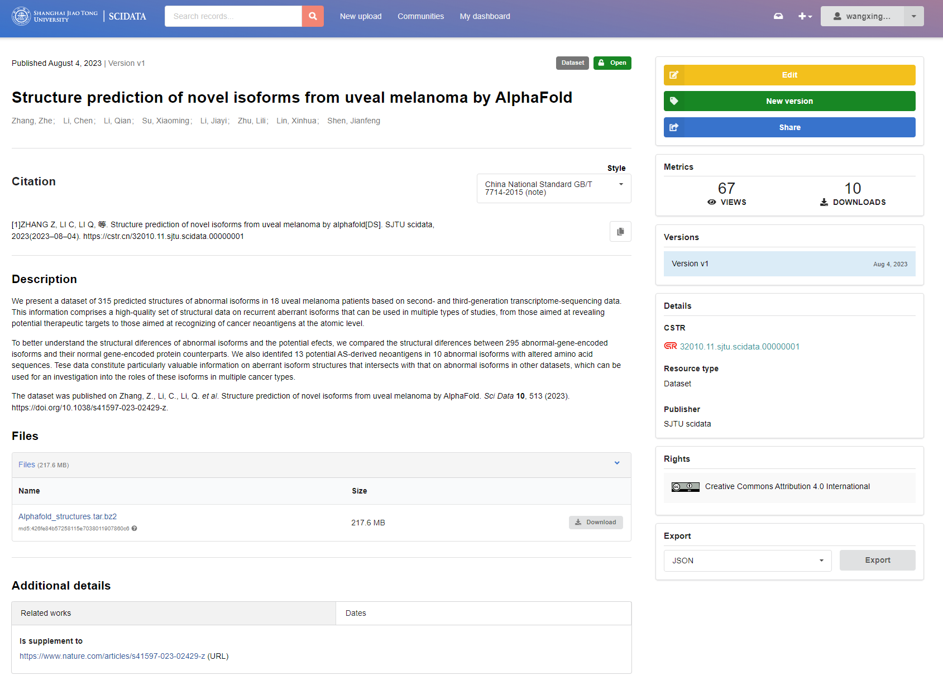Click the Edit record button
The width and height of the screenshot is (943, 680).
[x=789, y=75]
